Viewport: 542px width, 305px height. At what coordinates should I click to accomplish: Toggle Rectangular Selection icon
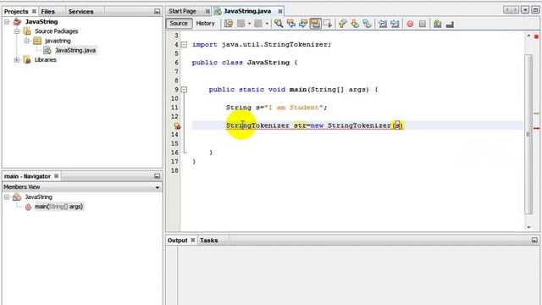[328, 24]
